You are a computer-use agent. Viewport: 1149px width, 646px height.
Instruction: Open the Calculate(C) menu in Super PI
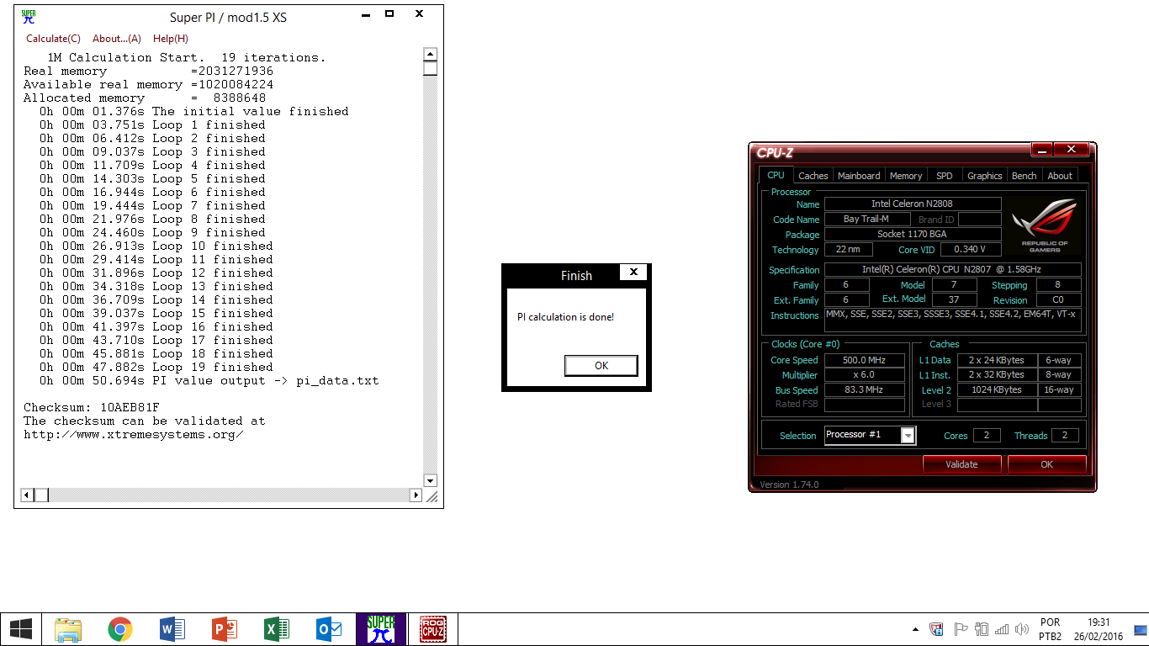click(x=53, y=39)
